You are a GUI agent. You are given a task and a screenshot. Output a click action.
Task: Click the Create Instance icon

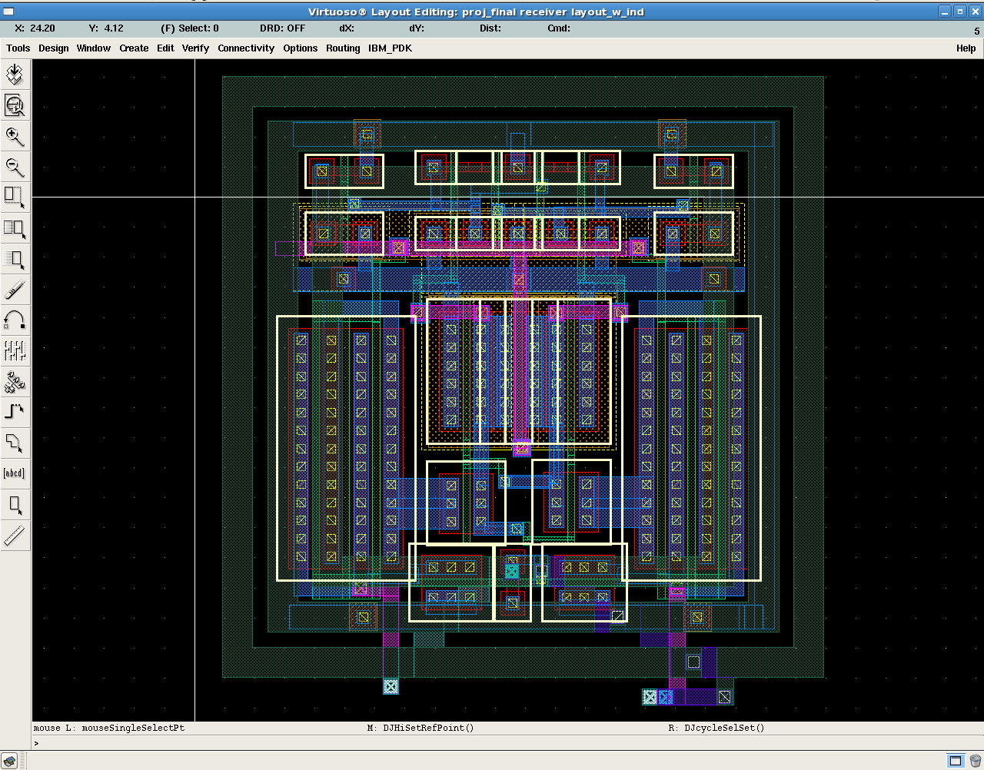[15, 382]
